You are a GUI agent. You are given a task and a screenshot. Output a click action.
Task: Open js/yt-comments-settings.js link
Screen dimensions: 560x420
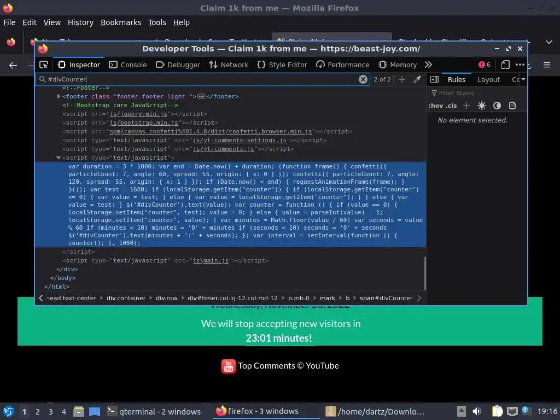[x=240, y=141]
